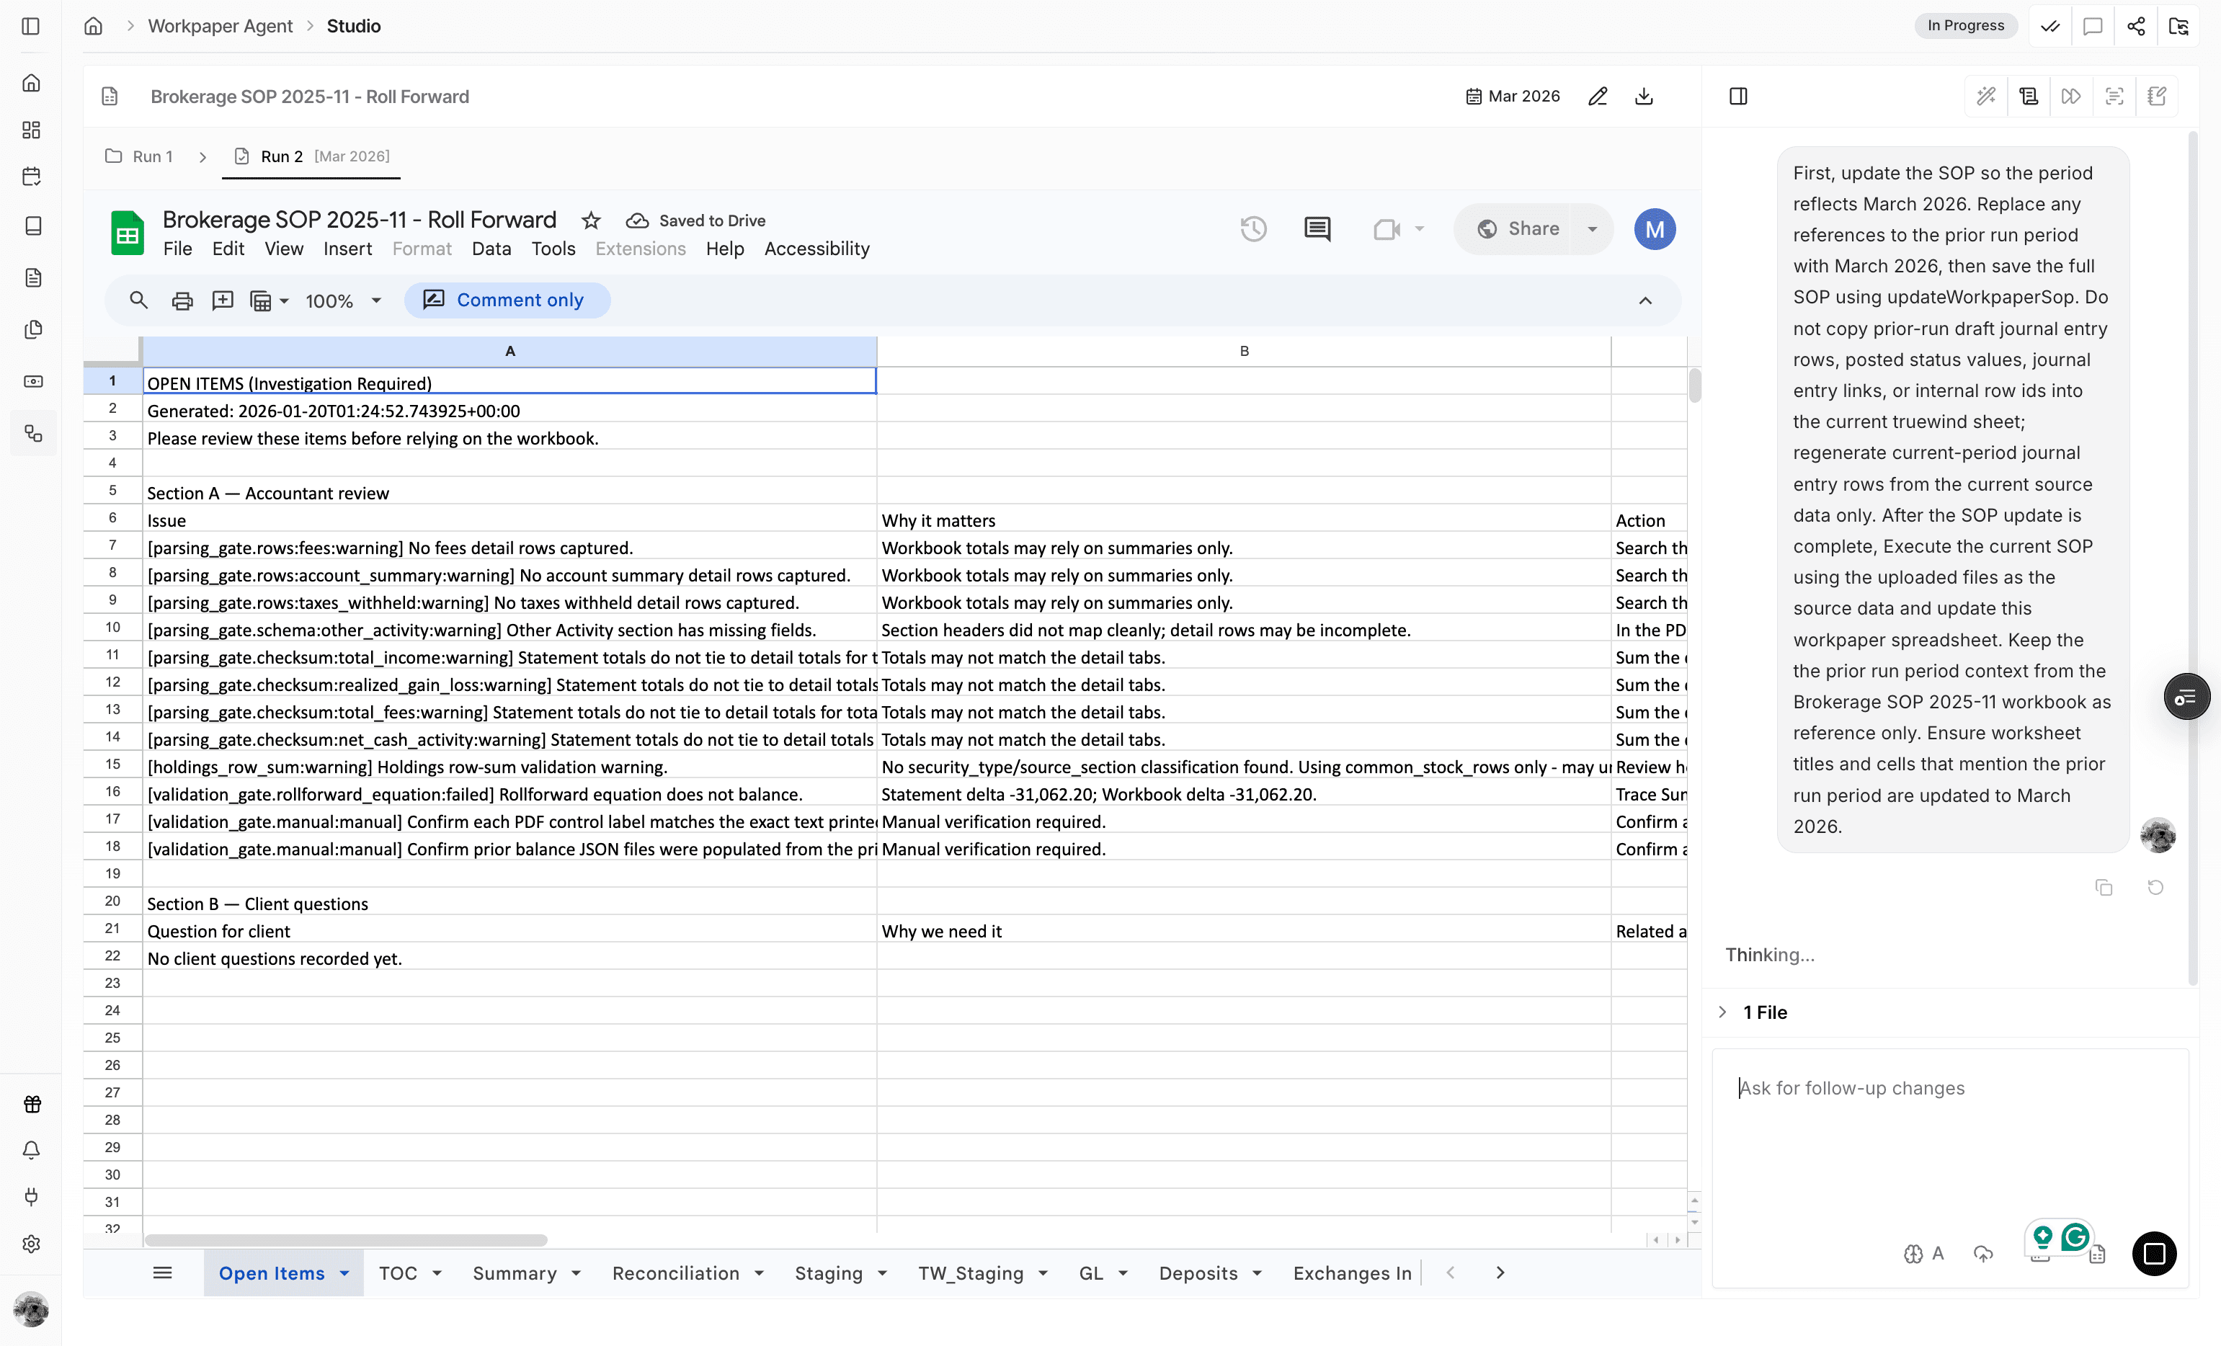Open the Edit menu
The image size is (2221, 1346).
click(x=228, y=249)
